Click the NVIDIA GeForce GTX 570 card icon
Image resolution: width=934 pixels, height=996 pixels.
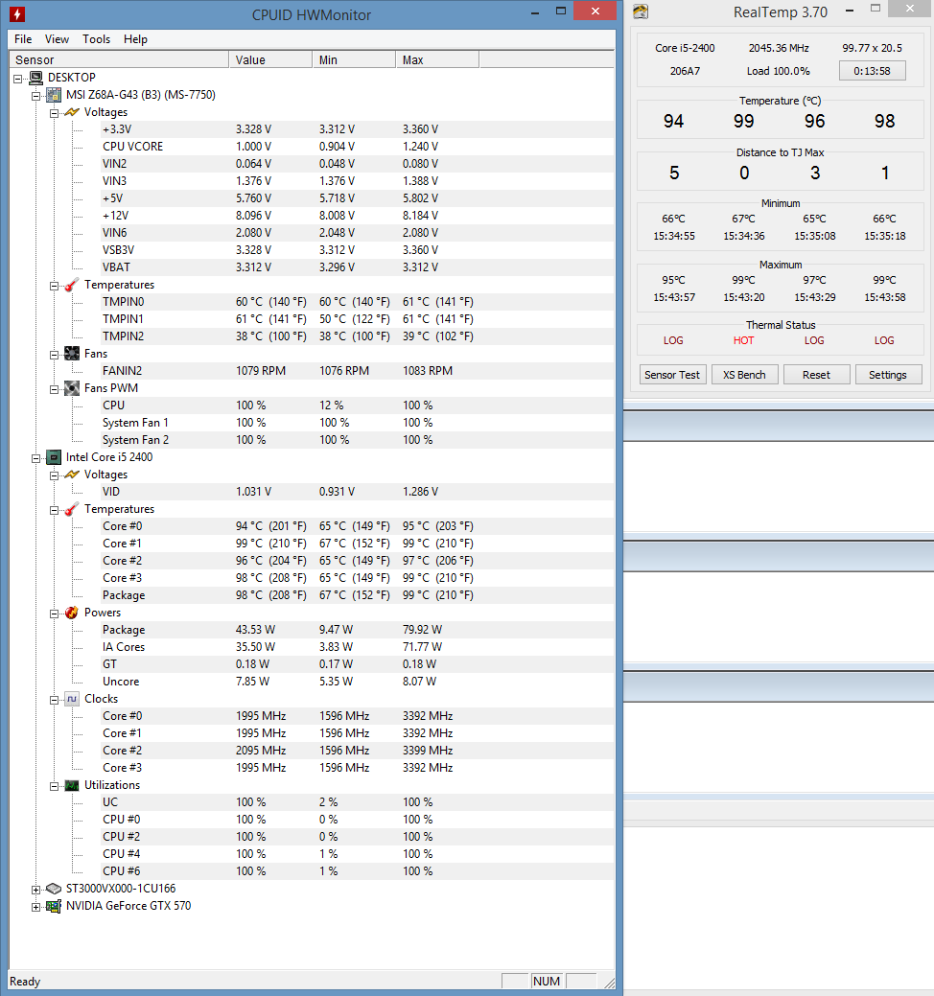tap(54, 907)
